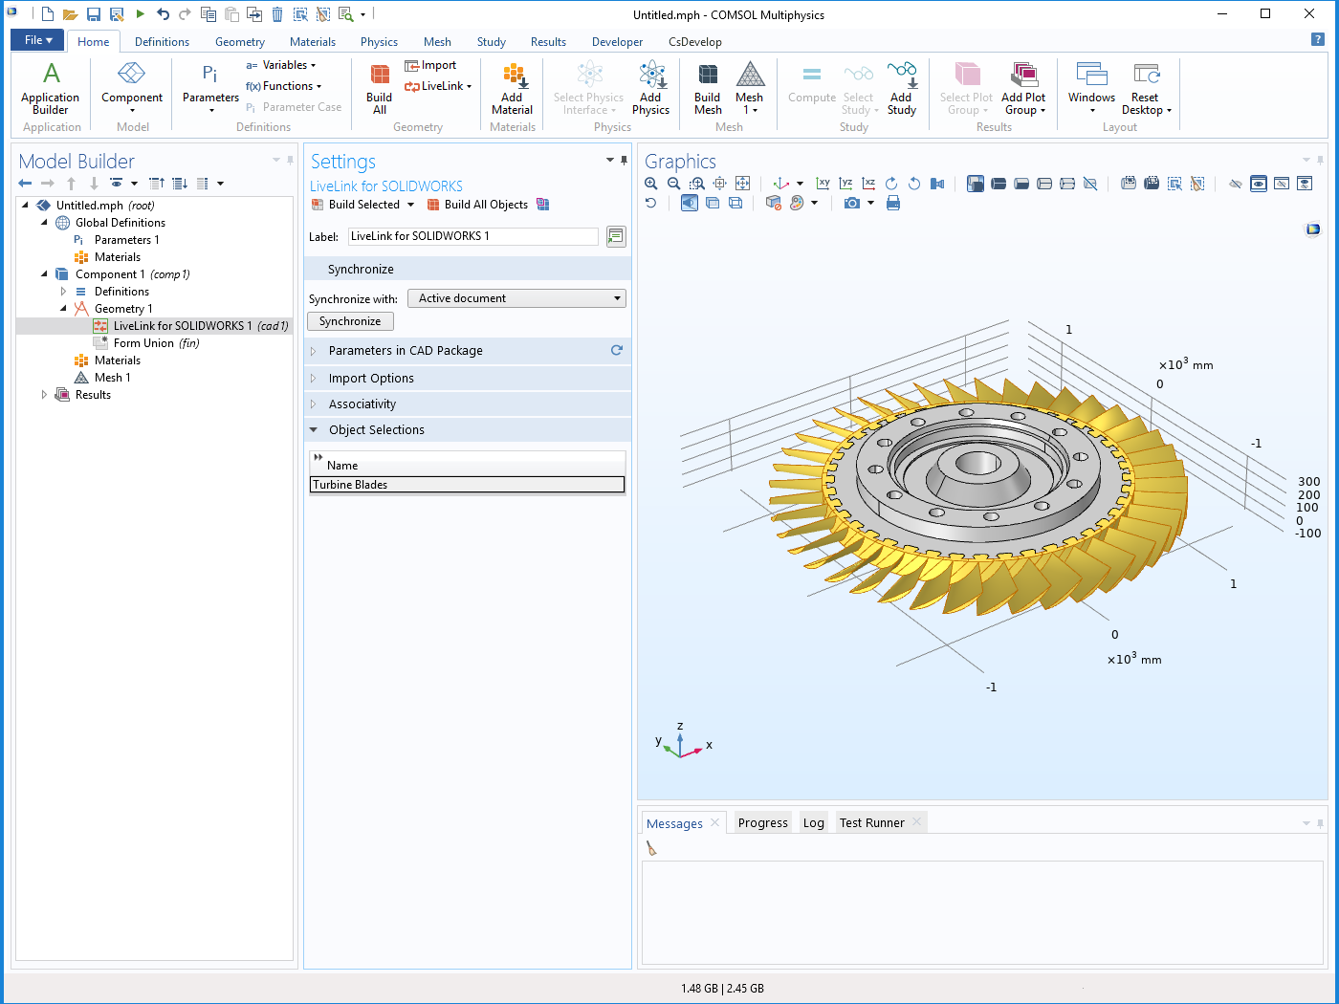Expand the Import Options section
The image size is (1339, 1004).
(371, 379)
